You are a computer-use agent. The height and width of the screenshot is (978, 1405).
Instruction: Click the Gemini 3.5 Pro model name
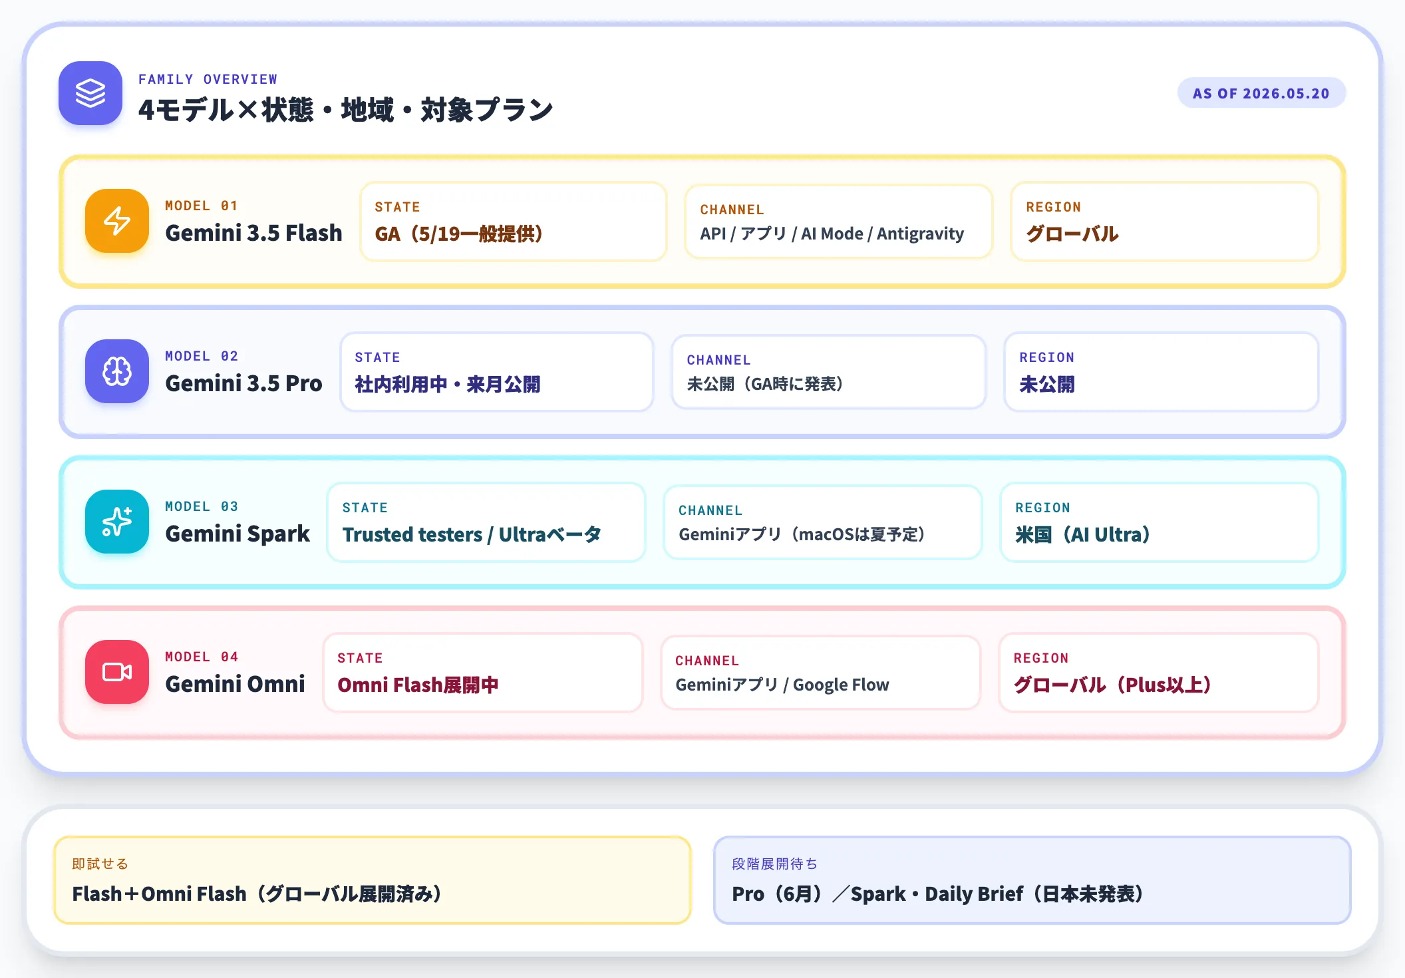point(243,383)
